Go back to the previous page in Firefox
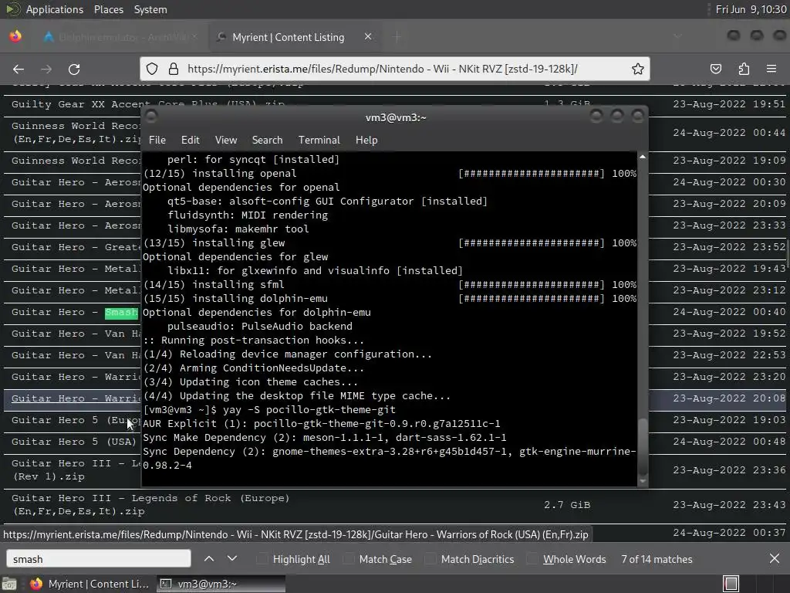Viewport: 790px width, 593px height. pos(19,69)
